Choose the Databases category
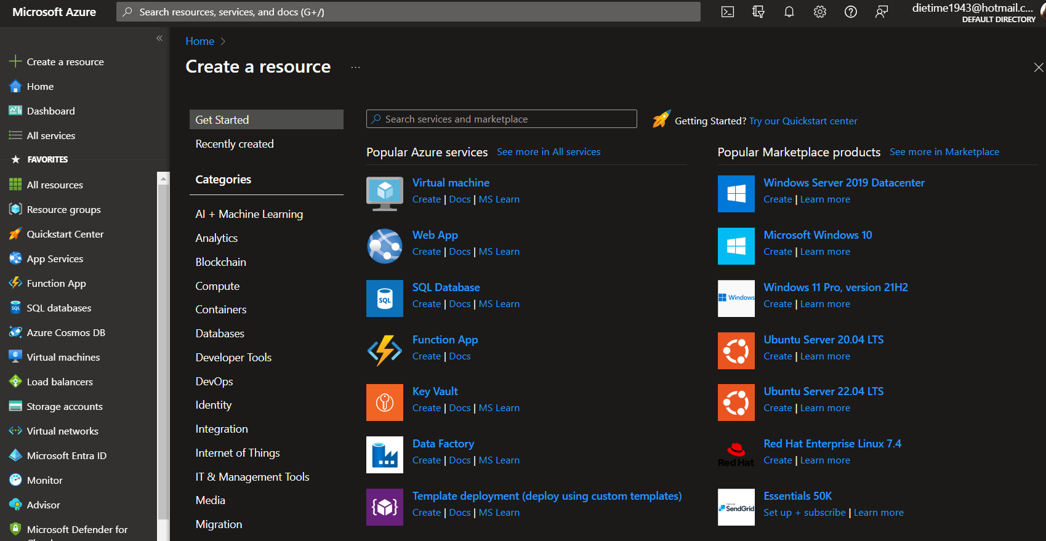This screenshot has height=541, width=1046. tap(220, 333)
